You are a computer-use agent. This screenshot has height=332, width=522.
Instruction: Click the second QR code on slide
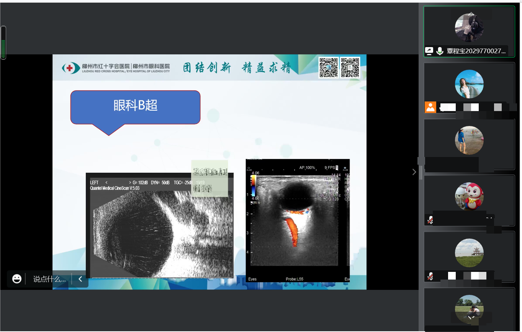pos(350,67)
